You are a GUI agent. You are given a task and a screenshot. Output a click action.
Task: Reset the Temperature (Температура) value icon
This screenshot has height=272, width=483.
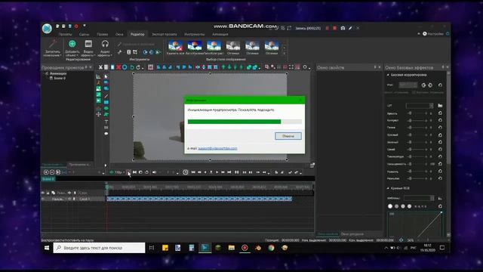[440, 156]
